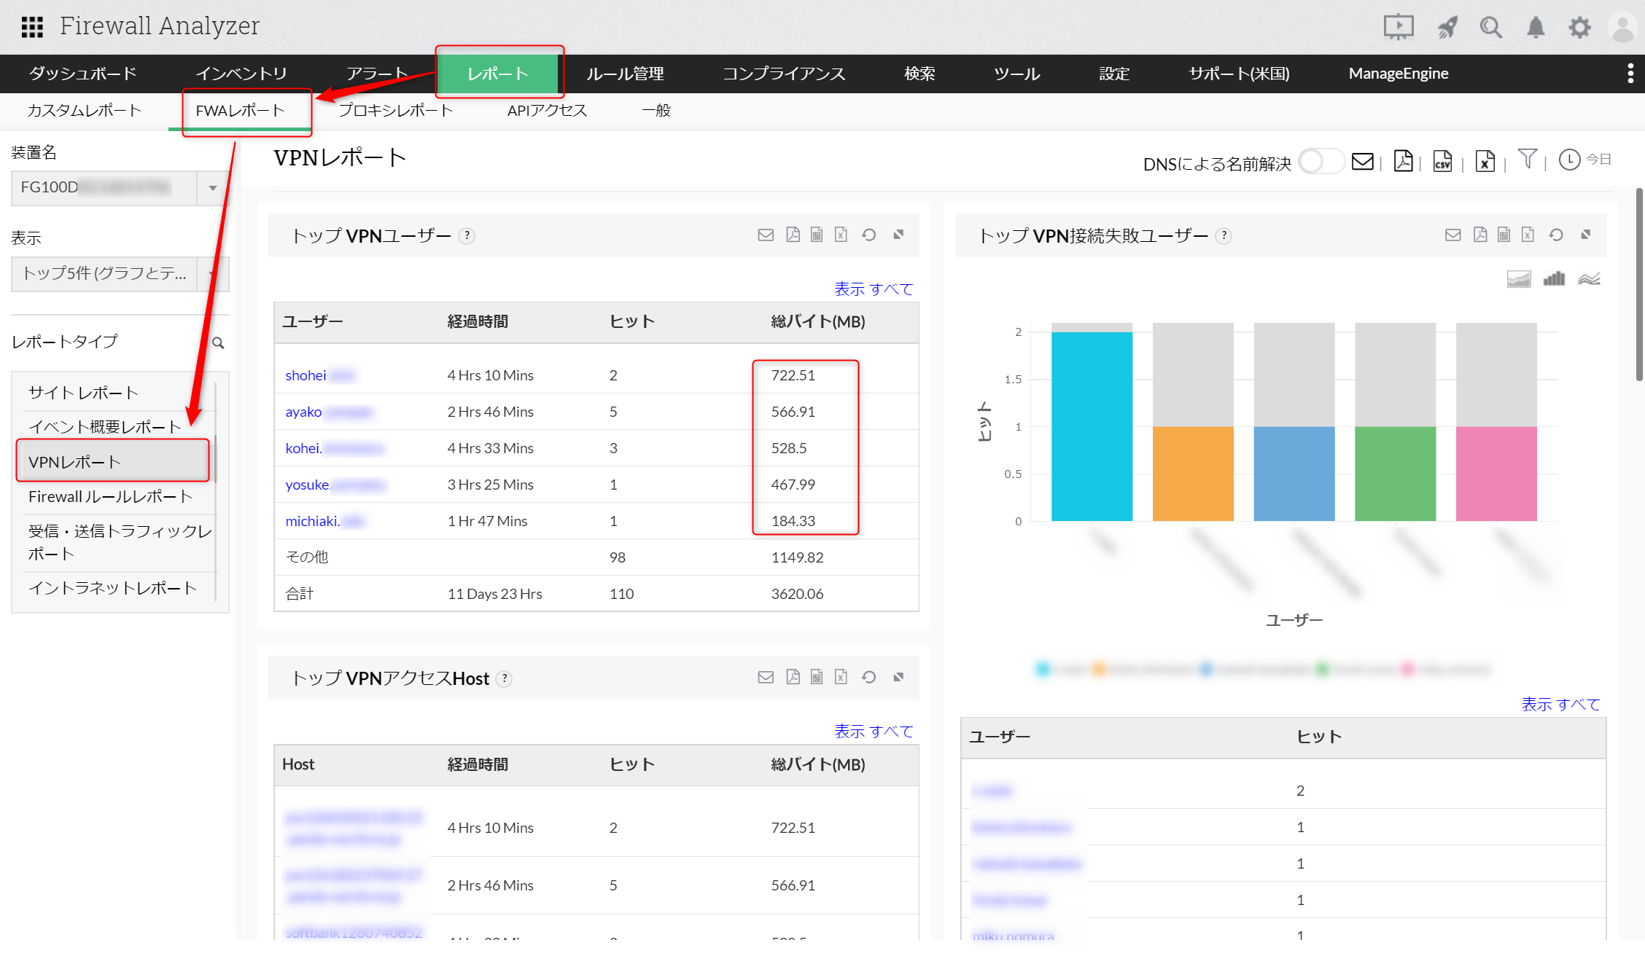Click the cyan bar in the chart
This screenshot has width=1645, height=956.
[x=1092, y=426]
